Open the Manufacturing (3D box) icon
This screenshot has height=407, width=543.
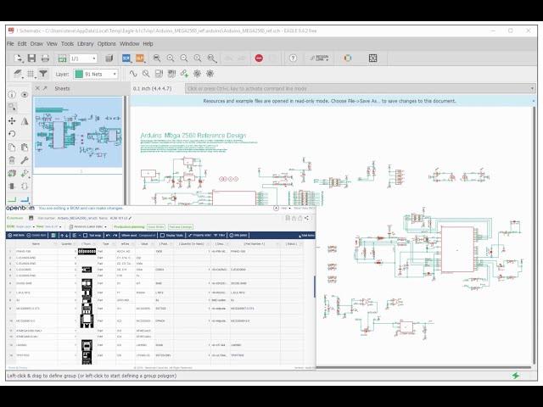(109, 59)
